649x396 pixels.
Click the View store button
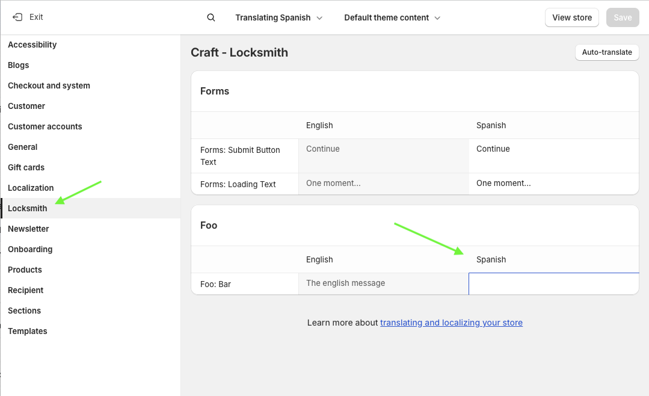click(x=572, y=17)
